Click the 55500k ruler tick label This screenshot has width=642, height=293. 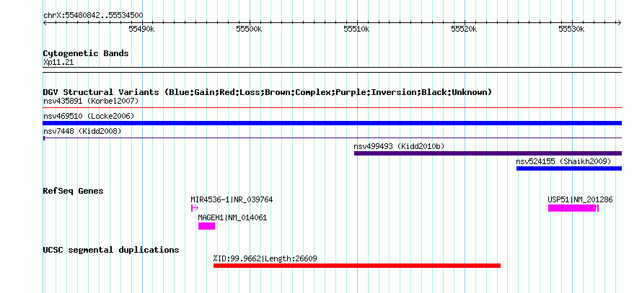point(250,29)
